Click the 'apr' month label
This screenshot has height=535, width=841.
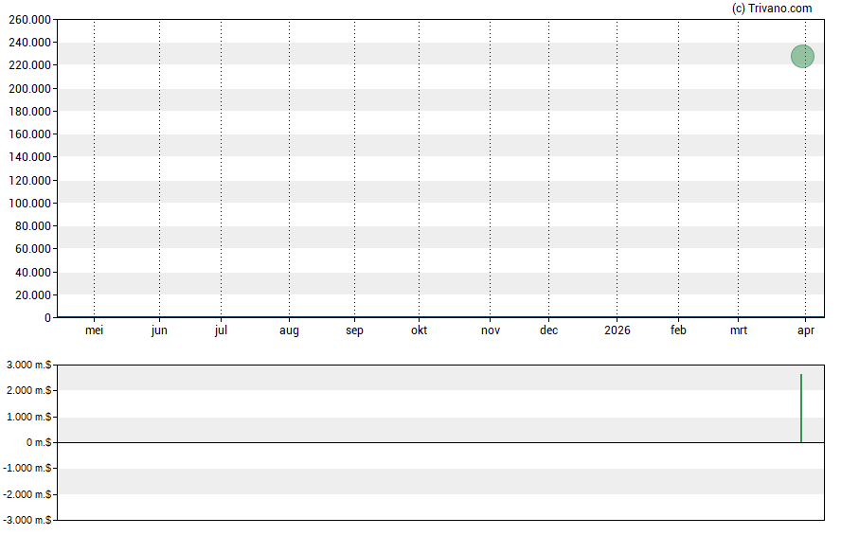[806, 330]
